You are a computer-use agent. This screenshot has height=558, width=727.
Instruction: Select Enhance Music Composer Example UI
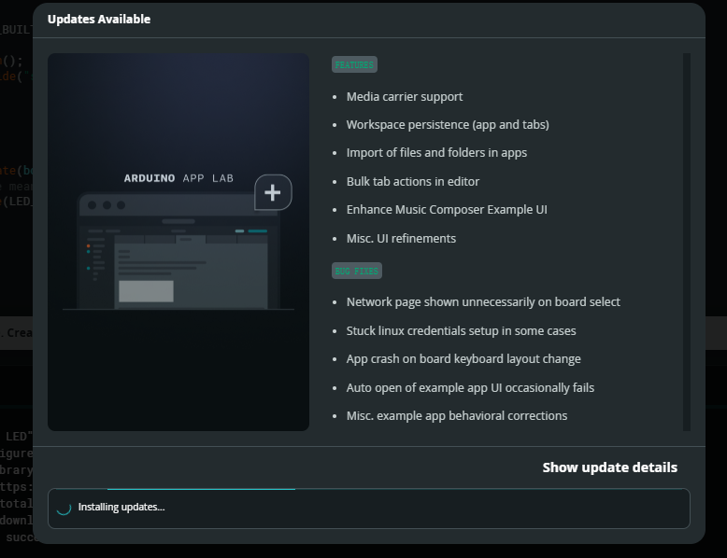(447, 210)
